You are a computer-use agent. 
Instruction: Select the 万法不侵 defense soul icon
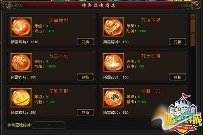click(x=113, y=27)
